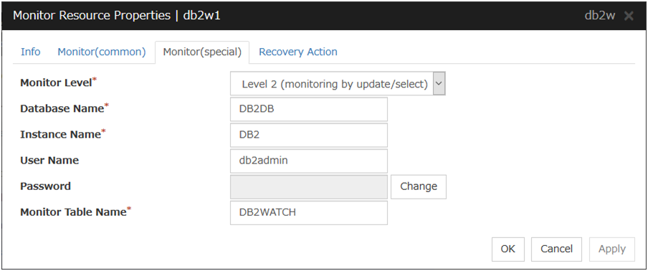This screenshot has width=648, height=271.
Task: Confirm settings with the OK button
Action: click(x=508, y=249)
